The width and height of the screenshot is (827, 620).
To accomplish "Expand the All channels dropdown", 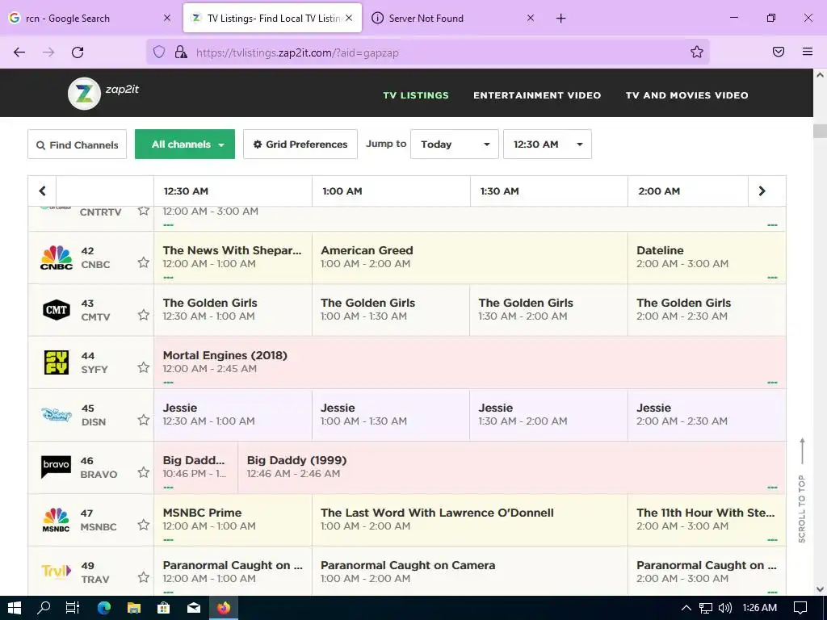I will [x=185, y=144].
